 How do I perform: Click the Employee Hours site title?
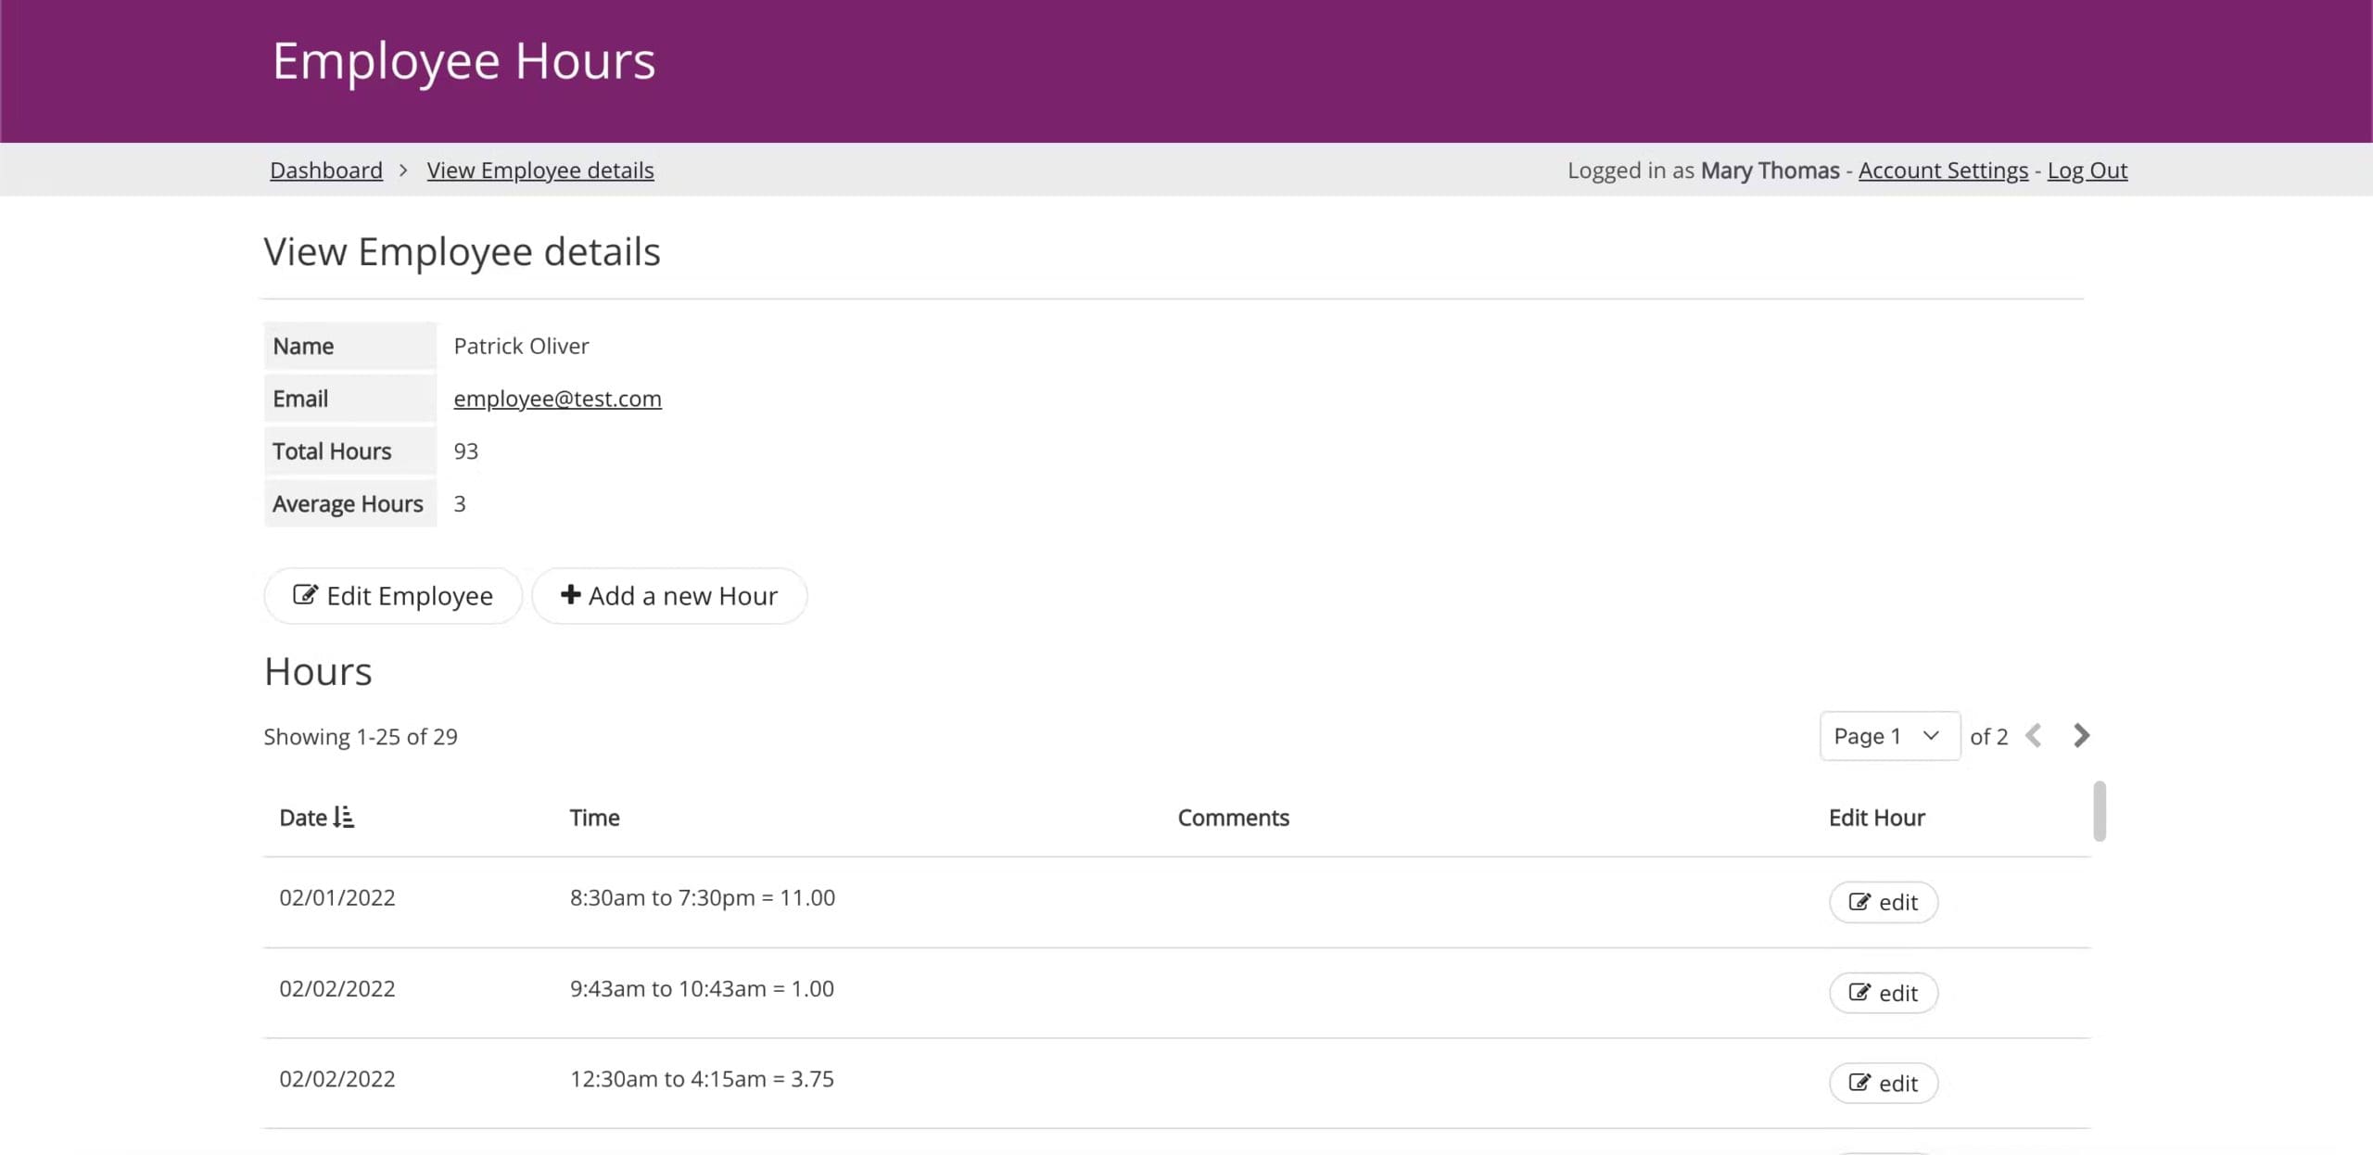coord(463,61)
